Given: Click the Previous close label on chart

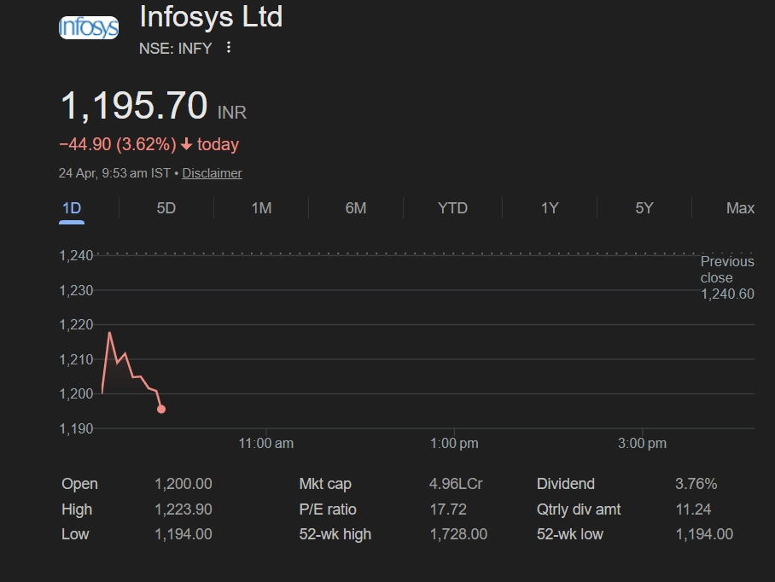Looking at the screenshot, I should point(727,270).
